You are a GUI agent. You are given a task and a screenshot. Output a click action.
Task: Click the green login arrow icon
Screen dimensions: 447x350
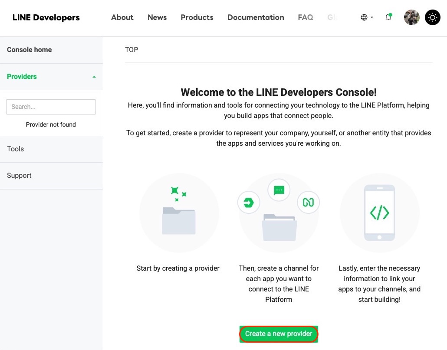tap(249, 203)
